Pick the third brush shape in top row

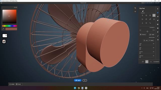pyautogui.click(x=150, y=15)
